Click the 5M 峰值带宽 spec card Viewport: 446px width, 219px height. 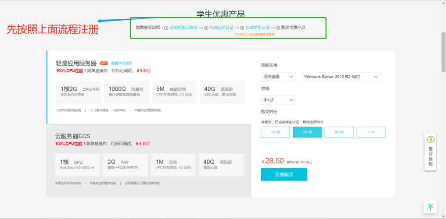click(x=174, y=92)
